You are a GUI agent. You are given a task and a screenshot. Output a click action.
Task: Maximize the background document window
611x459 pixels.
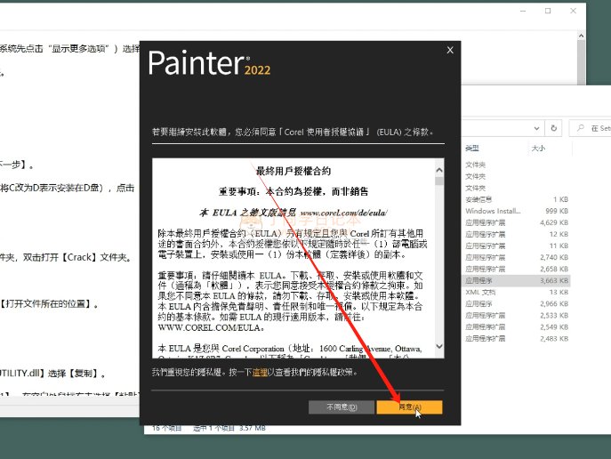547,11
